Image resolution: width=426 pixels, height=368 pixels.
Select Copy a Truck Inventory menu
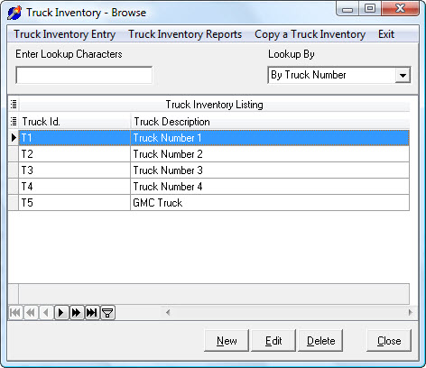310,34
